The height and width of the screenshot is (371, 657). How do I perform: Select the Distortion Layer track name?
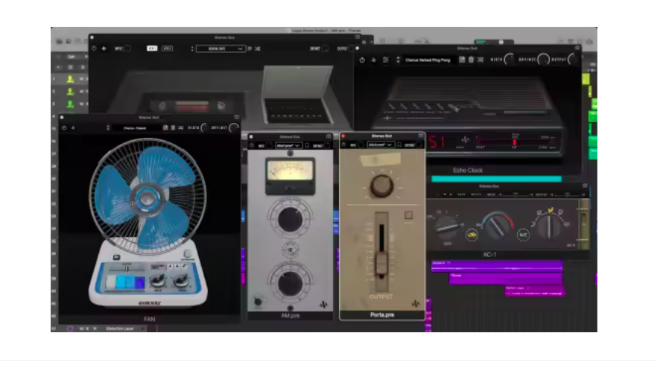[x=120, y=329]
